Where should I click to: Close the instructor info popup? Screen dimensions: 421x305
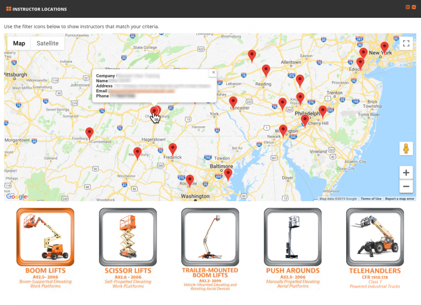point(214,72)
